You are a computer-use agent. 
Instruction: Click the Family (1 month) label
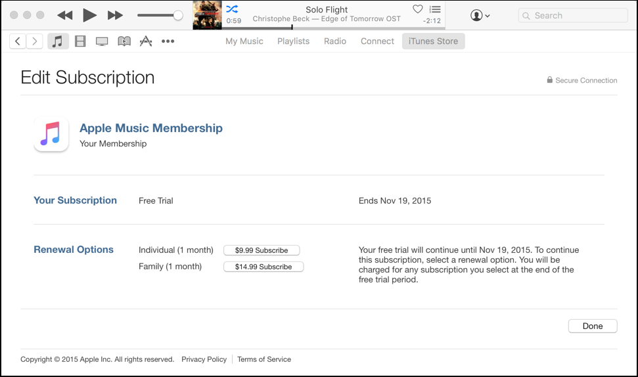[x=170, y=267]
